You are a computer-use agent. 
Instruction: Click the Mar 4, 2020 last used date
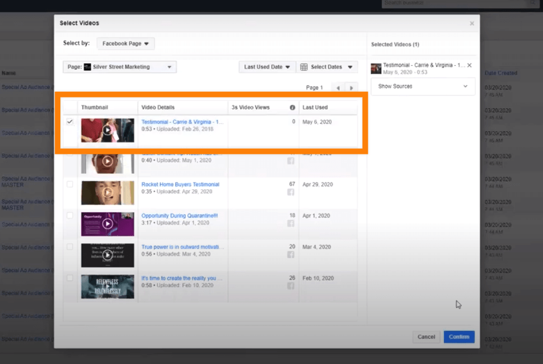pos(317,247)
